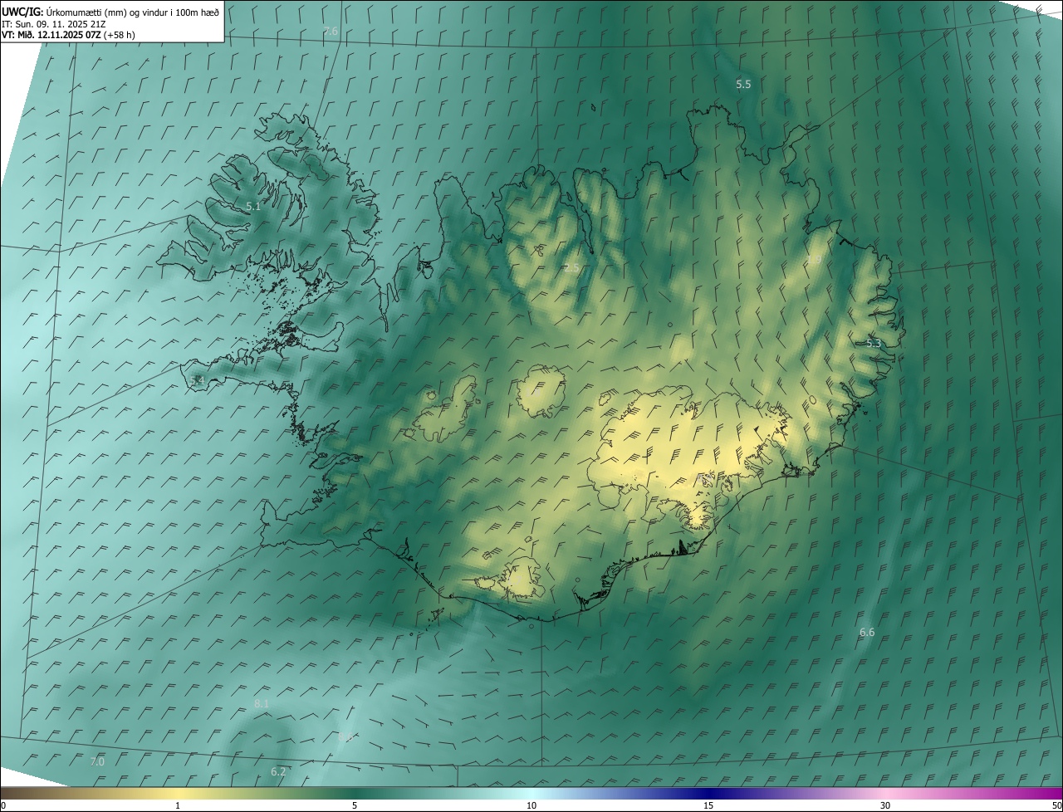Click the 15 tick on the color scale
The width and height of the screenshot is (1063, 812).
tap(708, 806)
